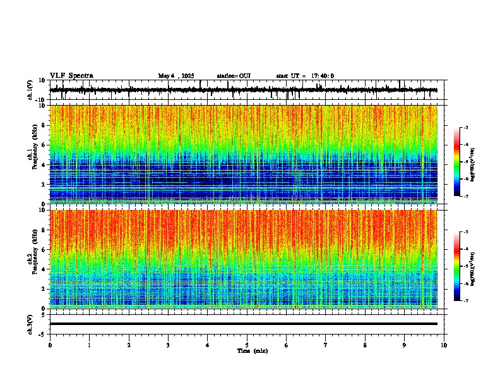
Task: Click the Time axis tick label "1"
Action: point(89,345)
